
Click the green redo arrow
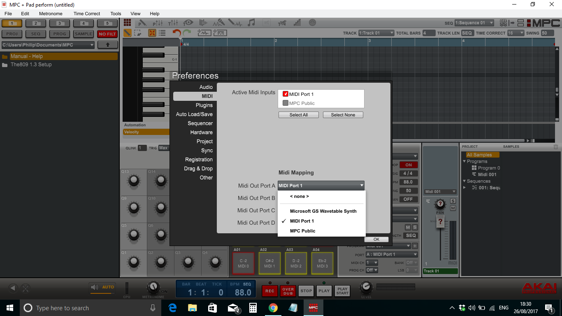pyautogui.click(x=187, y=33)
